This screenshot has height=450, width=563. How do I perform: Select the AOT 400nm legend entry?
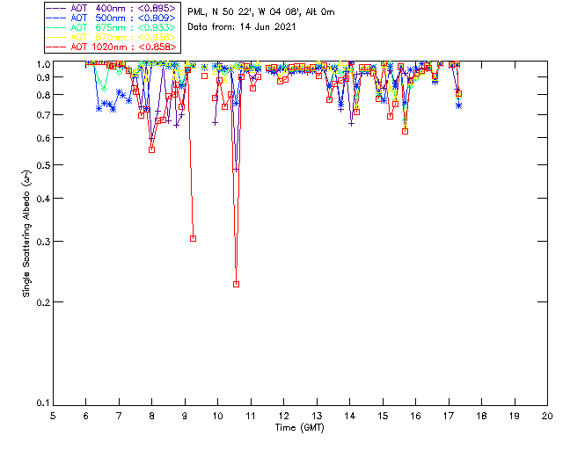pos(112,8)
